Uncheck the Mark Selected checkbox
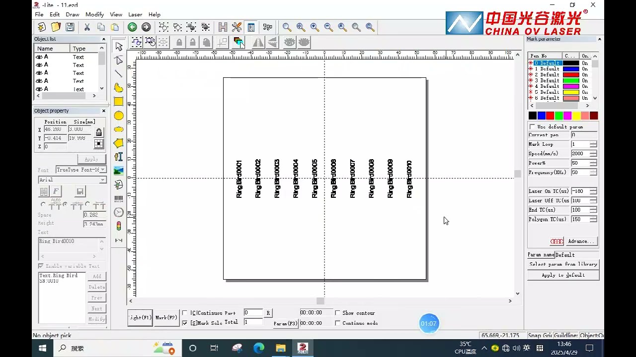Image resolution: width=636 pixels, height=357 pixels. pos(185,323)
